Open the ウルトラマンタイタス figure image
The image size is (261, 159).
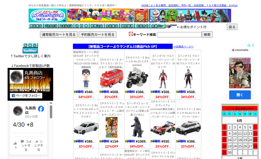point(188,78)
